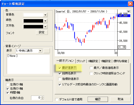This screenshot has height=105, width=134.
Task: Click the white 背景色 swatch
Action: (33, 15)
